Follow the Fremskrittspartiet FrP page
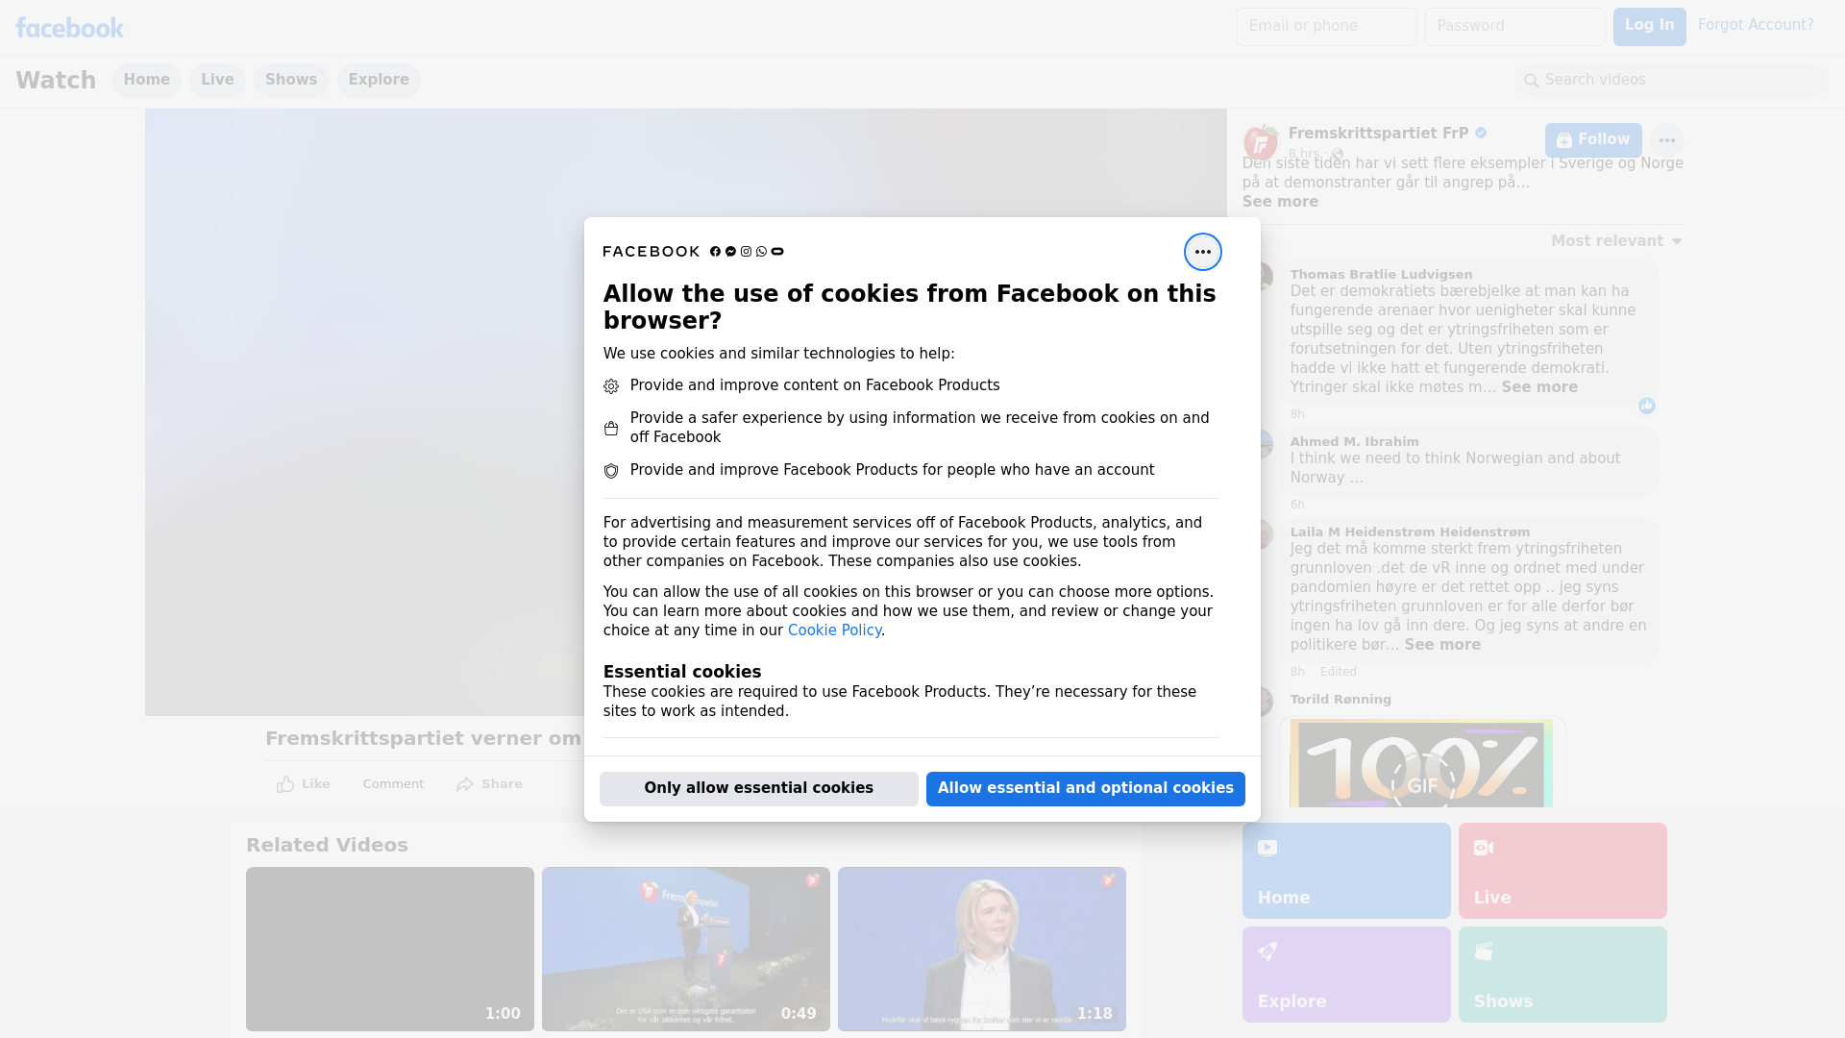This screenshot has height=1038, width=1845. tap(1593, 140)
